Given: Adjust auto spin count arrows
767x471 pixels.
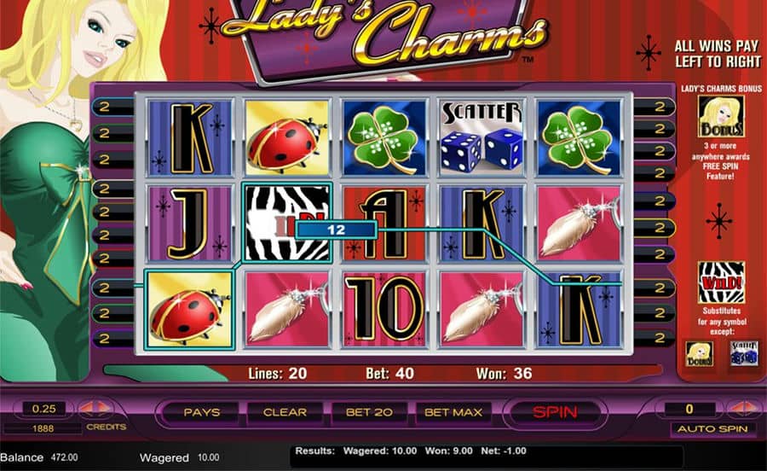Looking at the screenshot, I should [x=743, y=408].
